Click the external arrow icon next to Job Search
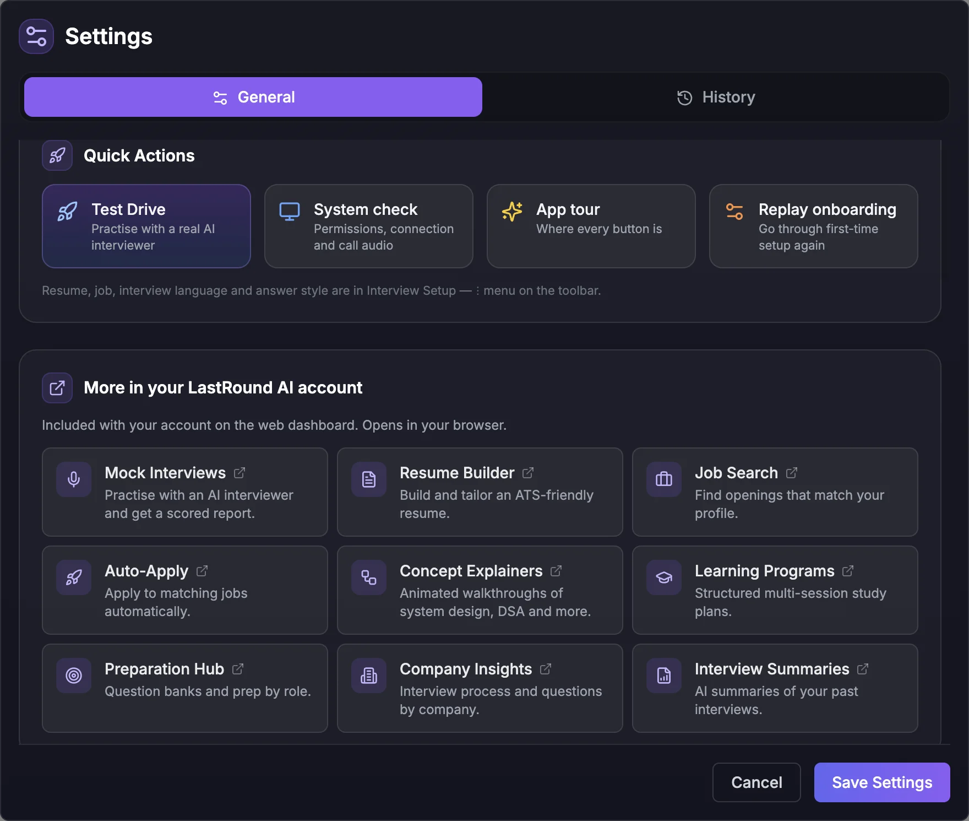Image resolution: width=969 pixels, height=821 pixels. pos(792,473)
